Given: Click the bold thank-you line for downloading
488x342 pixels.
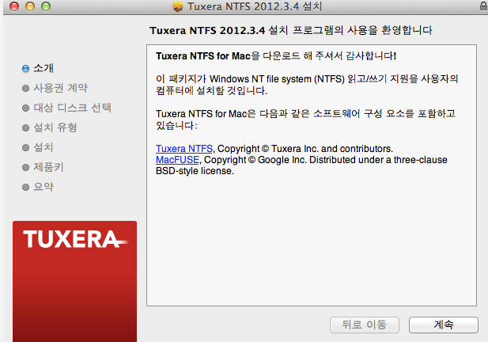Looking at the screenshot, I should 276,56.
